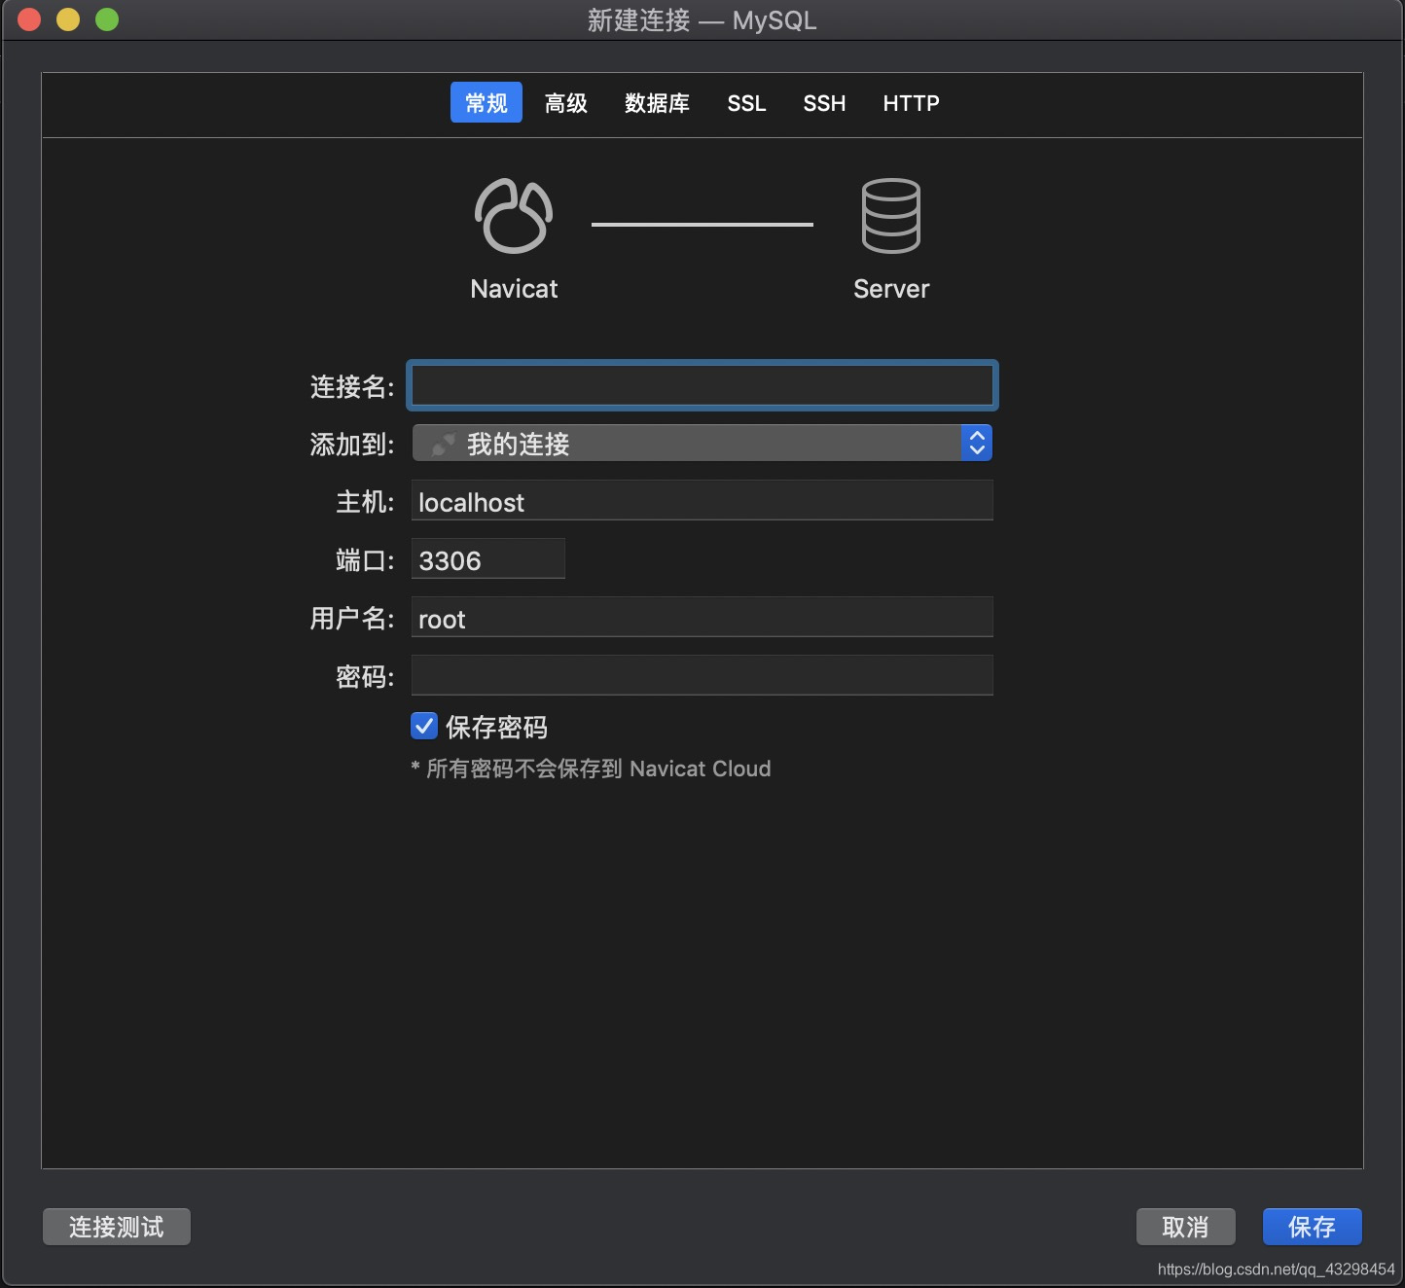This screenshot has width=1405, height=1288.
Task: Click the 密码: label
Action: tap(365, 677)
